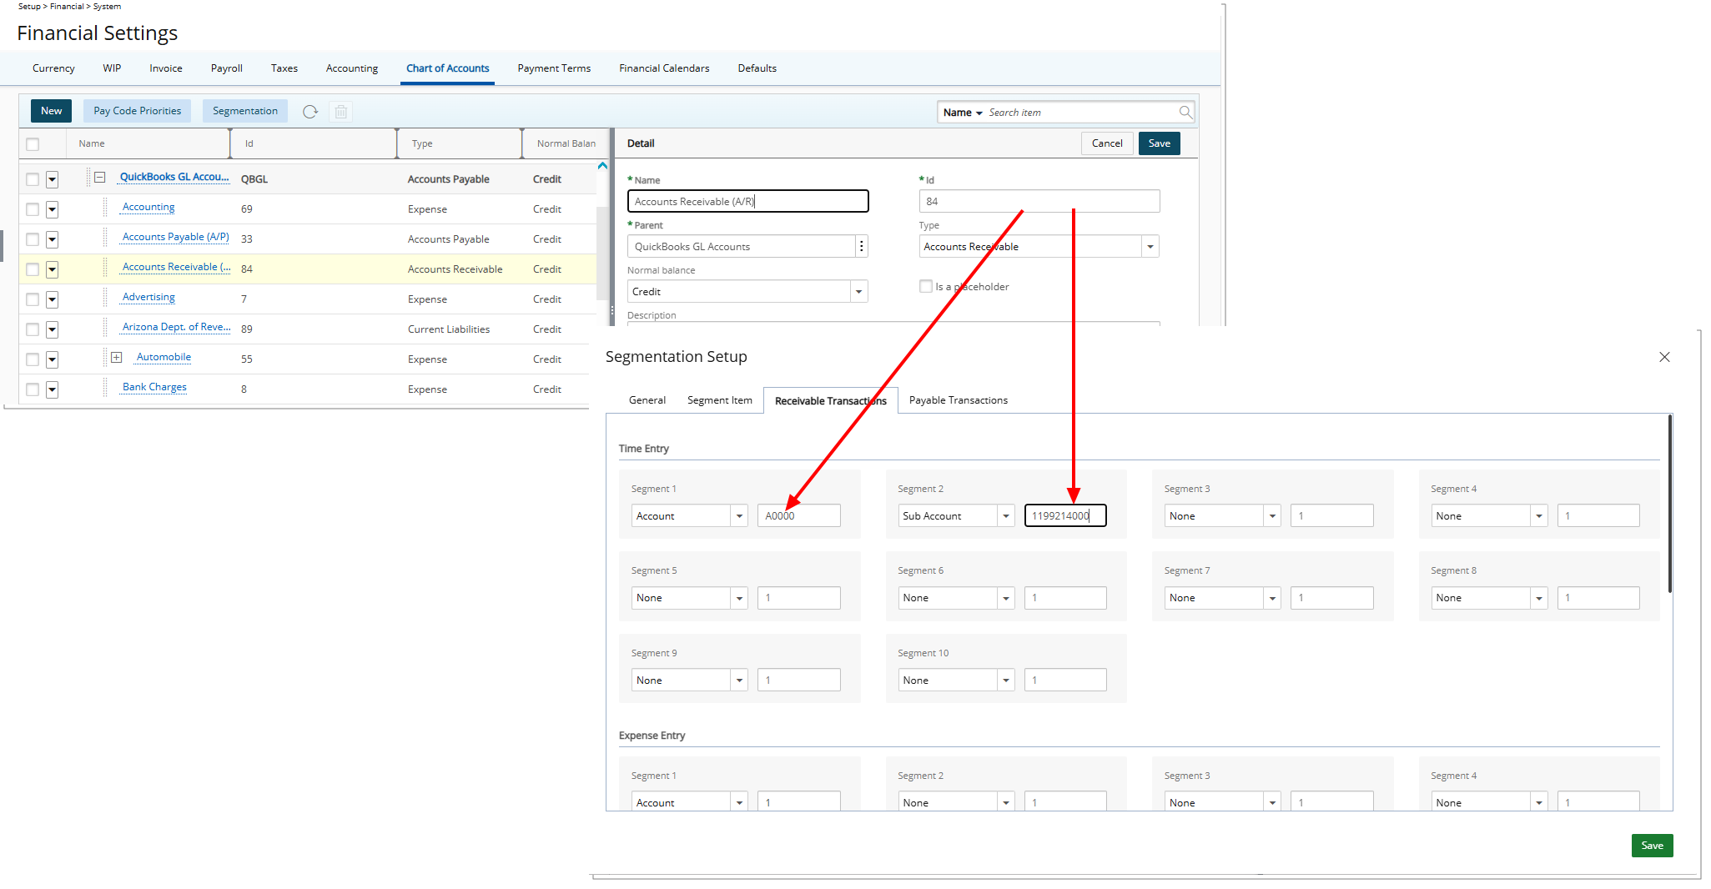
Task: Click the refresh icon in the toolbar
Action: 310,112
